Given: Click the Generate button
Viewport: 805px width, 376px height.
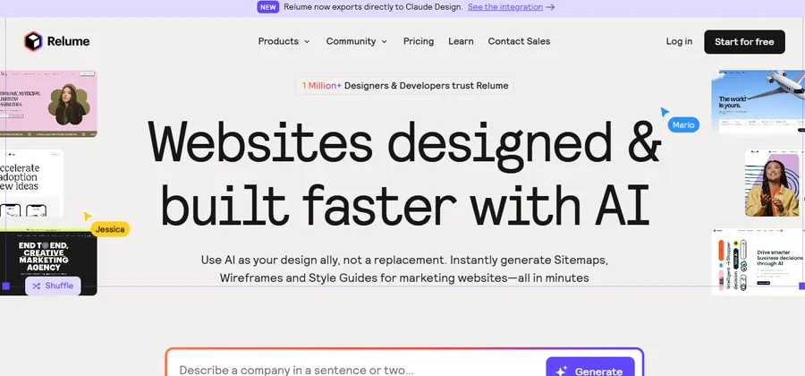Looking at the screenshot, I should (590, 367).
